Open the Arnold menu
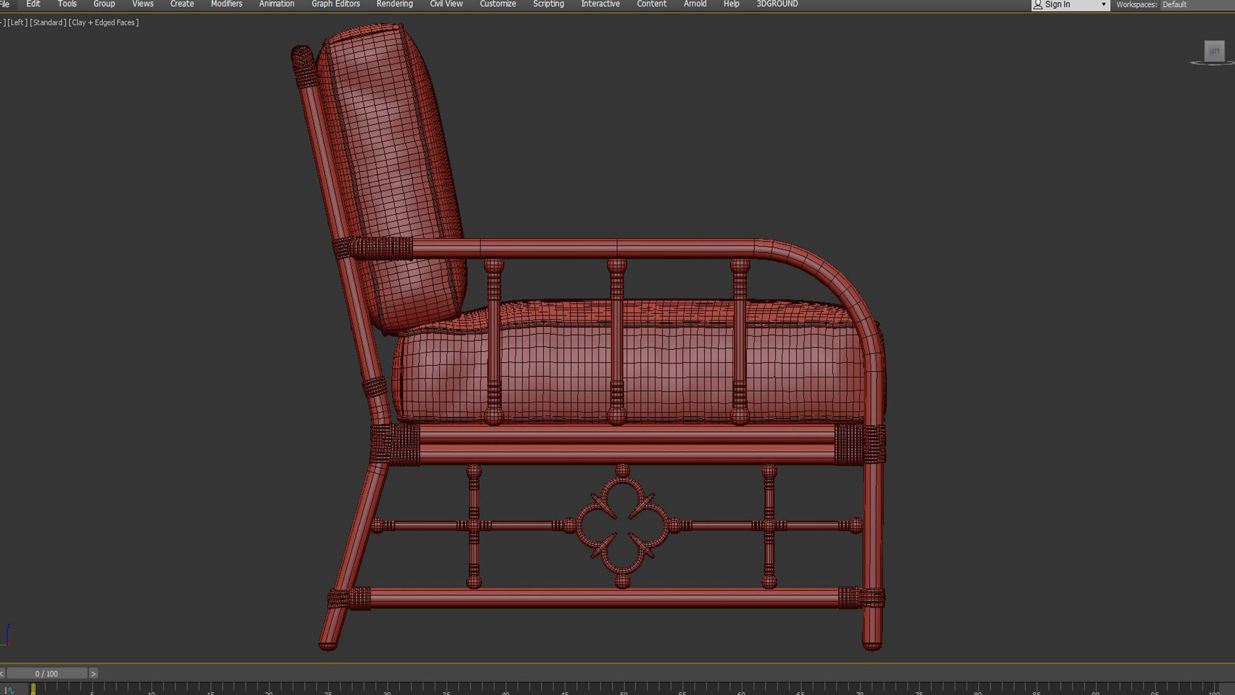 click(x=695, y=4)
